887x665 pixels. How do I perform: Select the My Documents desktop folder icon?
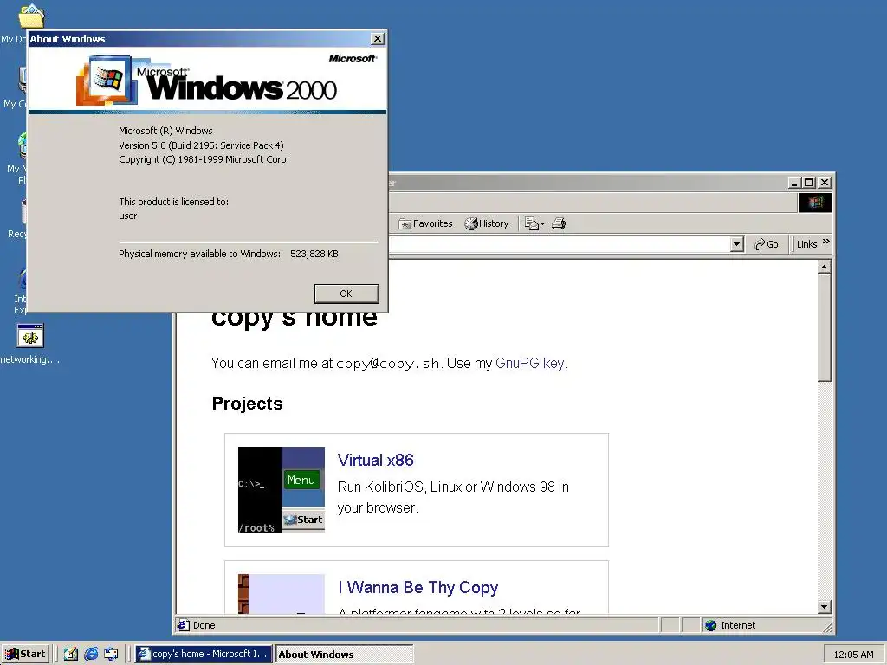(32, 16)
